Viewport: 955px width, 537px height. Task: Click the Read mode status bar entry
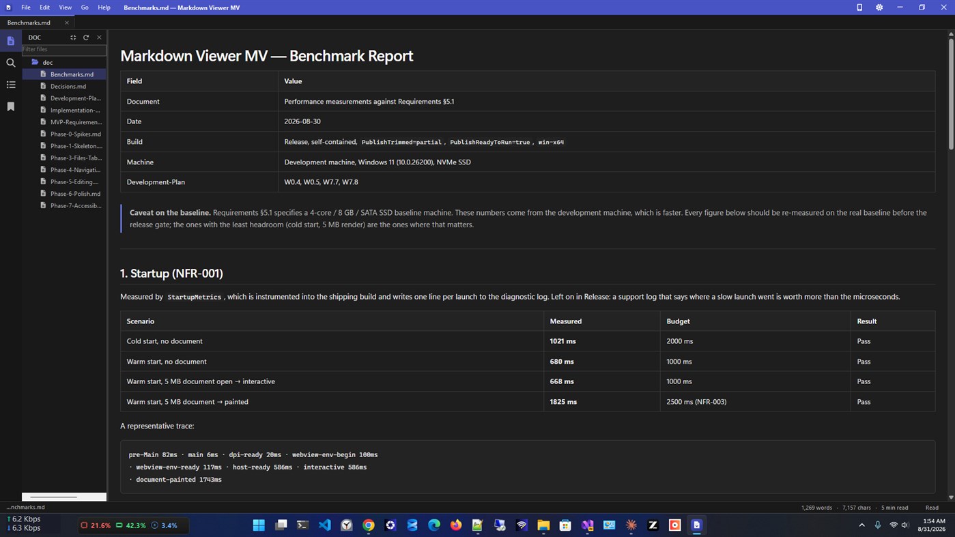[932, 508]
